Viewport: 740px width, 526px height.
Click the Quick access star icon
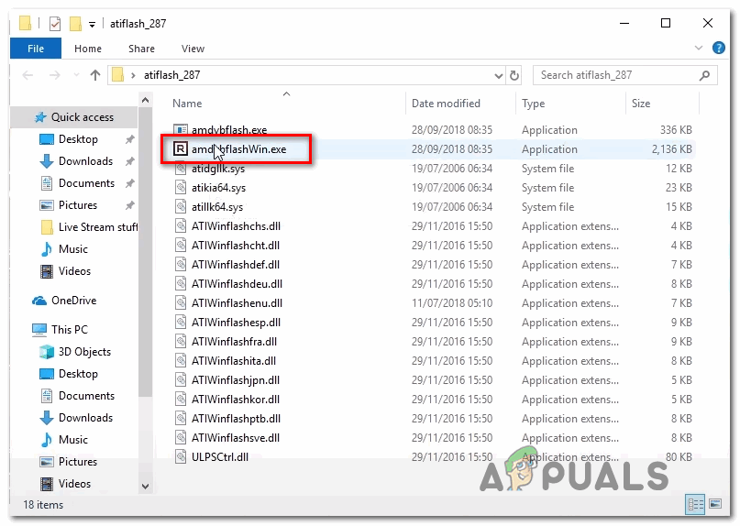(40, 117)
